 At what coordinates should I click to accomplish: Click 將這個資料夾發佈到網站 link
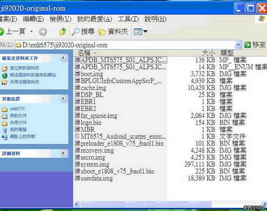(x=33, y=75)
